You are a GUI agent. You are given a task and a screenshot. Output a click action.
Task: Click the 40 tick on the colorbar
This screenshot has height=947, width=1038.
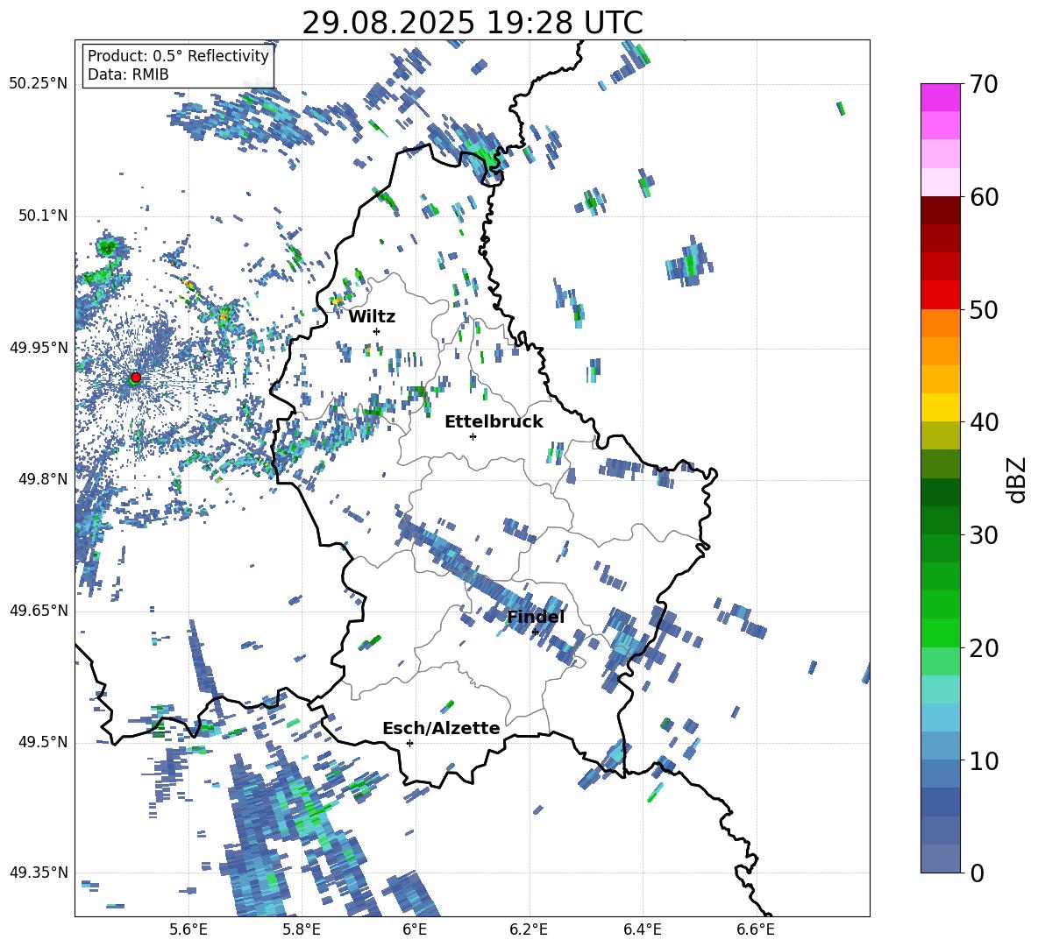984,422
